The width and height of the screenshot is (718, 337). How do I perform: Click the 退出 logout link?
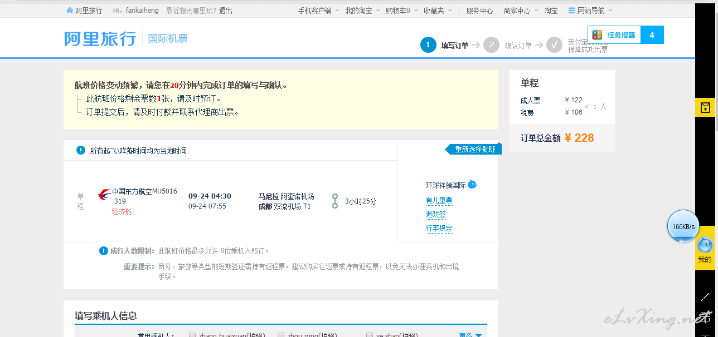226,11
